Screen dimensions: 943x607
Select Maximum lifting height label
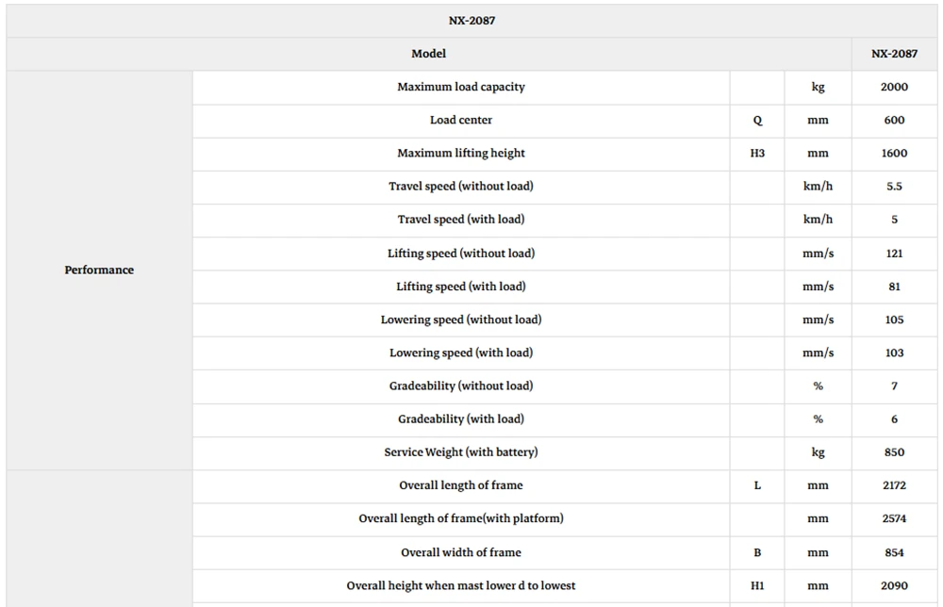(x=461, y=154)
